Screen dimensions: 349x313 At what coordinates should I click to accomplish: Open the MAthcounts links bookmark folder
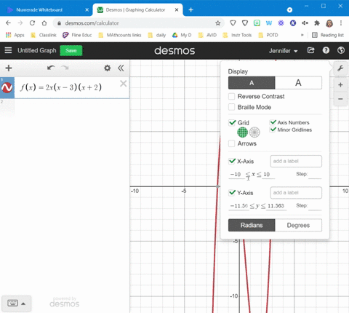(120, 35)
